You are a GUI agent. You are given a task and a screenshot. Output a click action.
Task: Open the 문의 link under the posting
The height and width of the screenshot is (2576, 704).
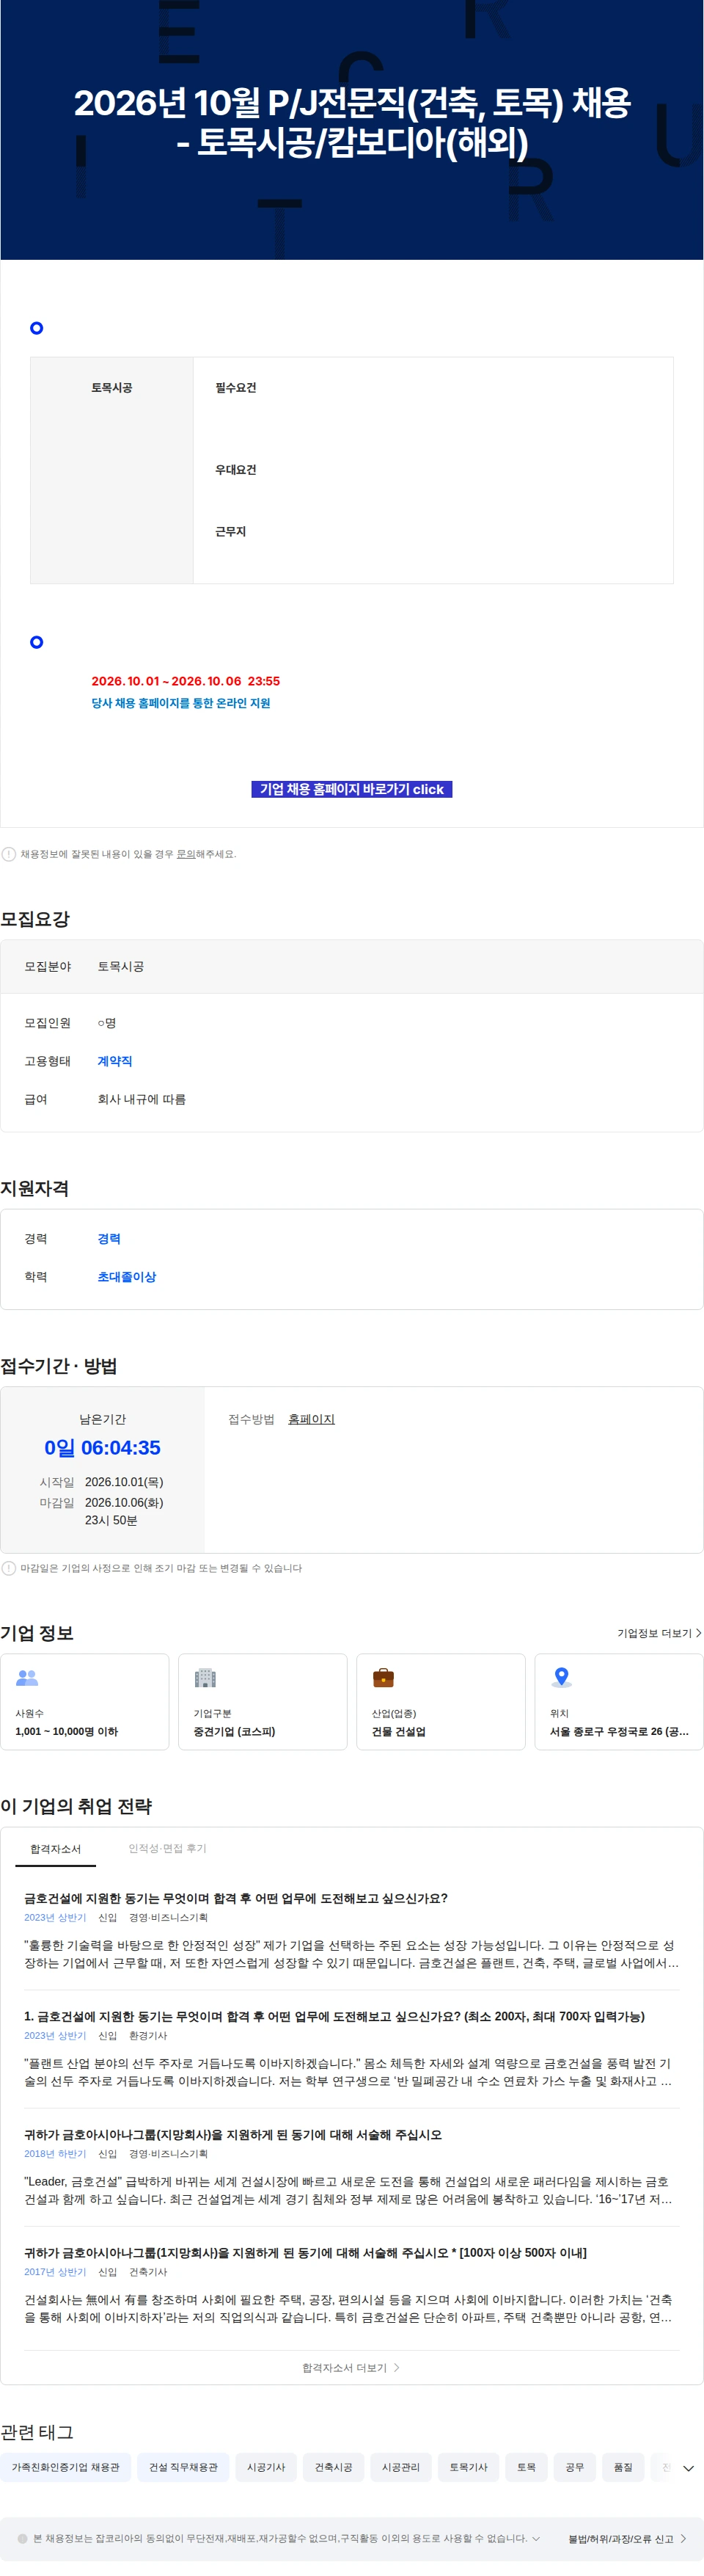tap(186, 854)
